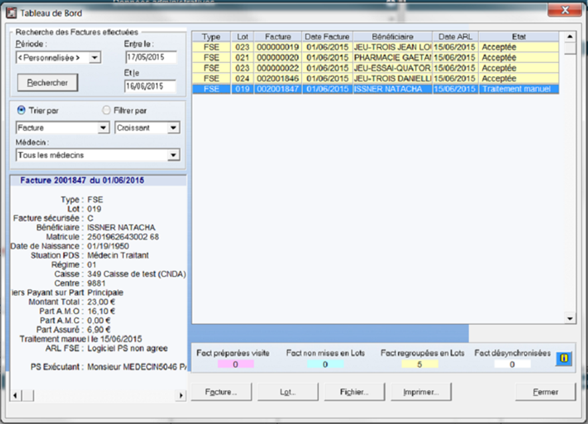
Task: Sort by the Bénéficiaire column header
Action: point(392,37)
